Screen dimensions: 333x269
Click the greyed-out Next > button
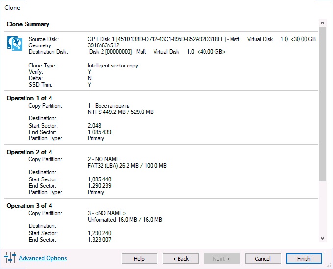click(x=222, y=259)
